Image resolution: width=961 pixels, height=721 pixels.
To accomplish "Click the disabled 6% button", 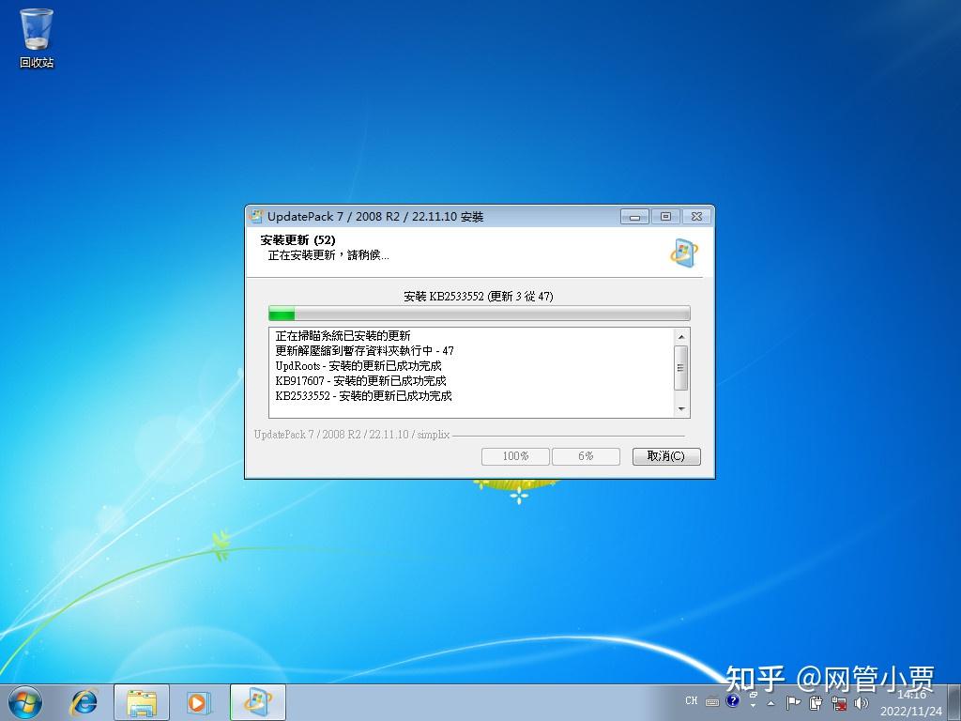I will pos(586,456).
